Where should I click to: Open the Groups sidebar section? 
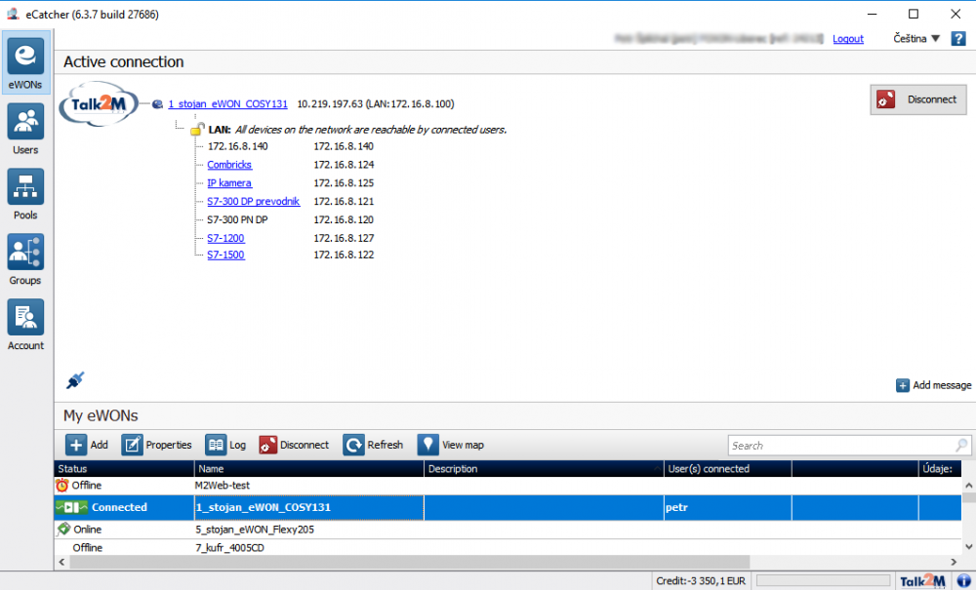coord(25,259)
